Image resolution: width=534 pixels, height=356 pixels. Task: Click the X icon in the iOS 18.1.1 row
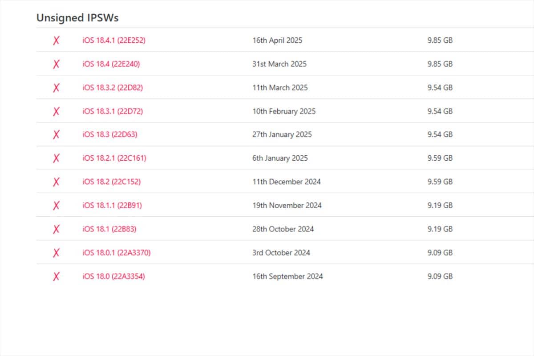click(56, 205)
